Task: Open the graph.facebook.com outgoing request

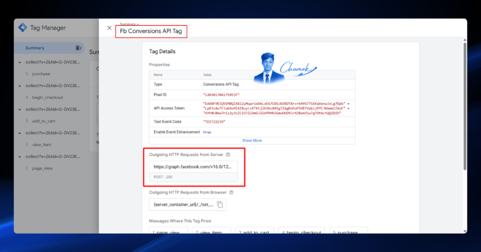Action: coord(193,167)
